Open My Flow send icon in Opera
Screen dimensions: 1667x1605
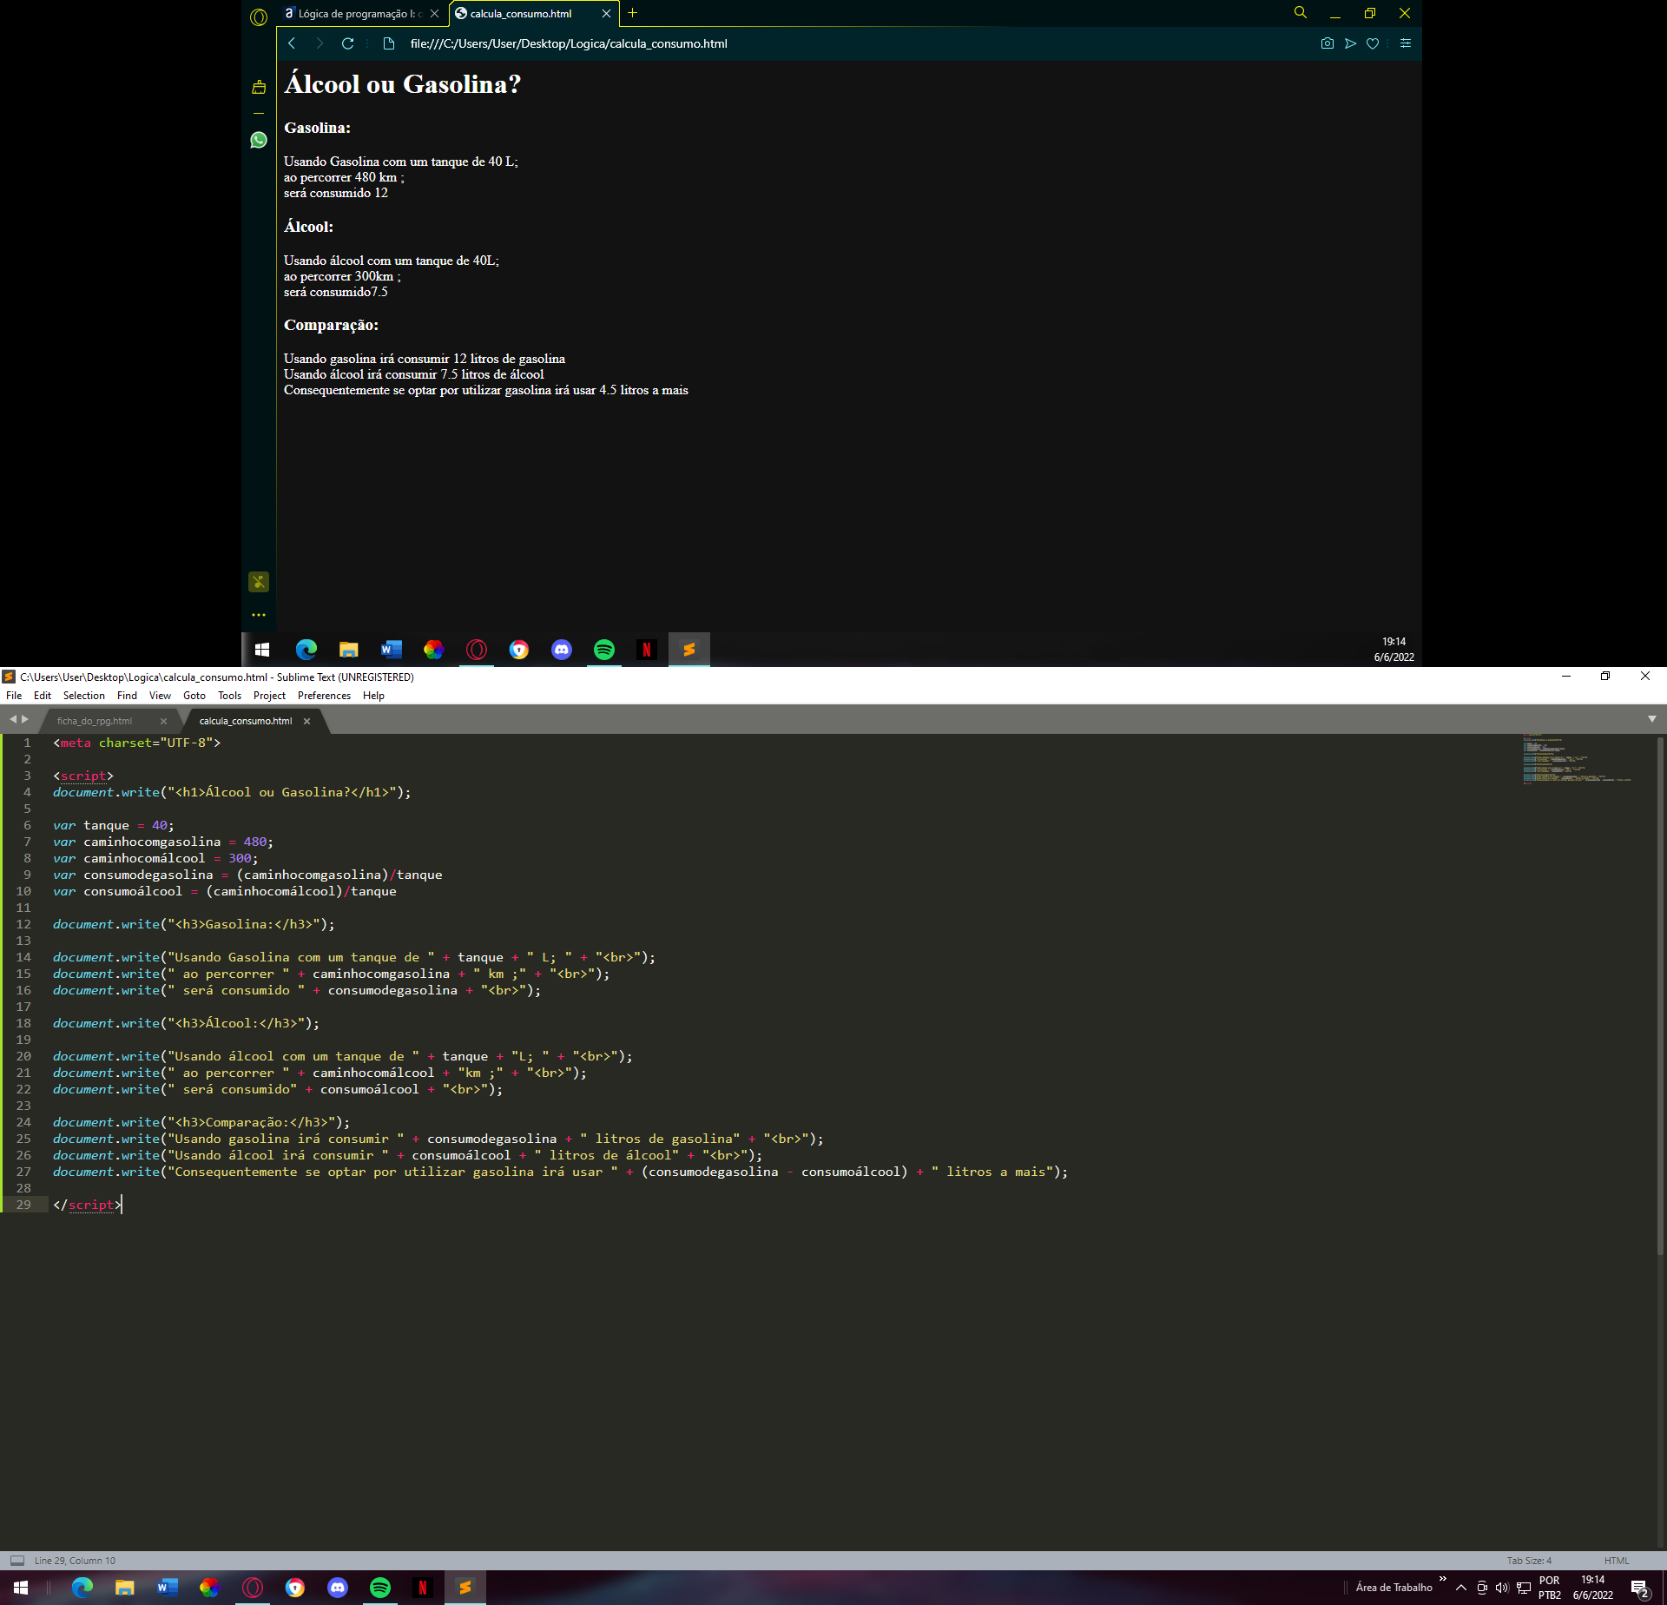click(1350, 43)
